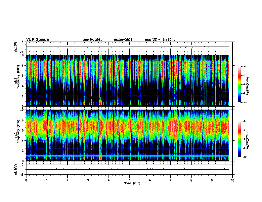Select the ch.2 "Frequency (kHz)" axis label
Viewport: 262px width, 202px height.
click(x=19, y=132)
